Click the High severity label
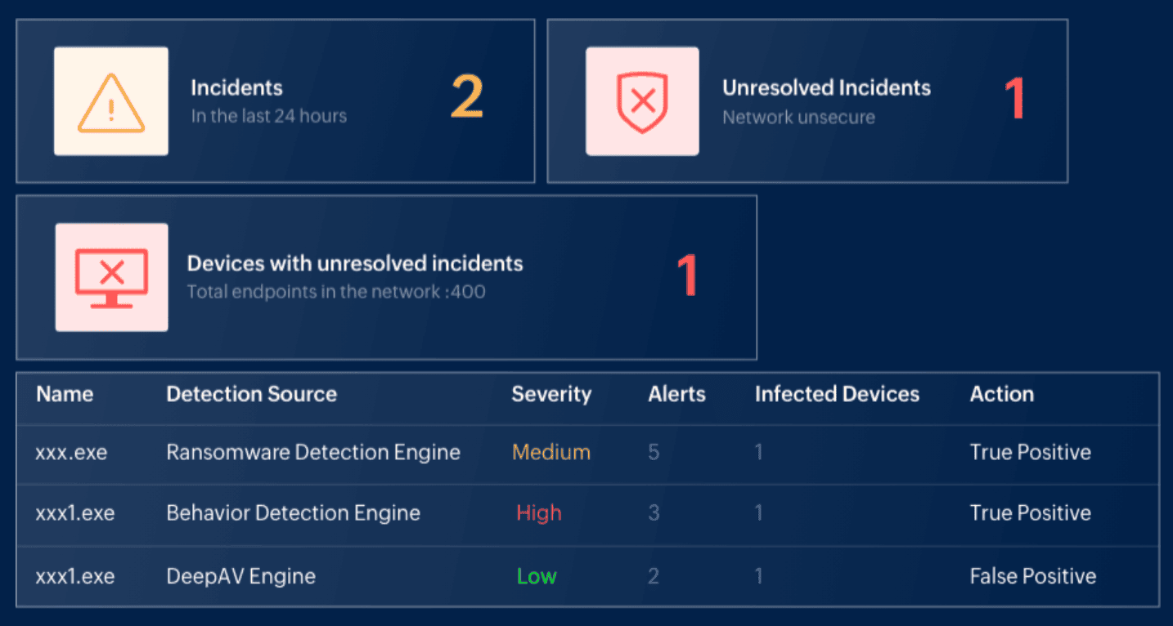 (x=539, y=513)
